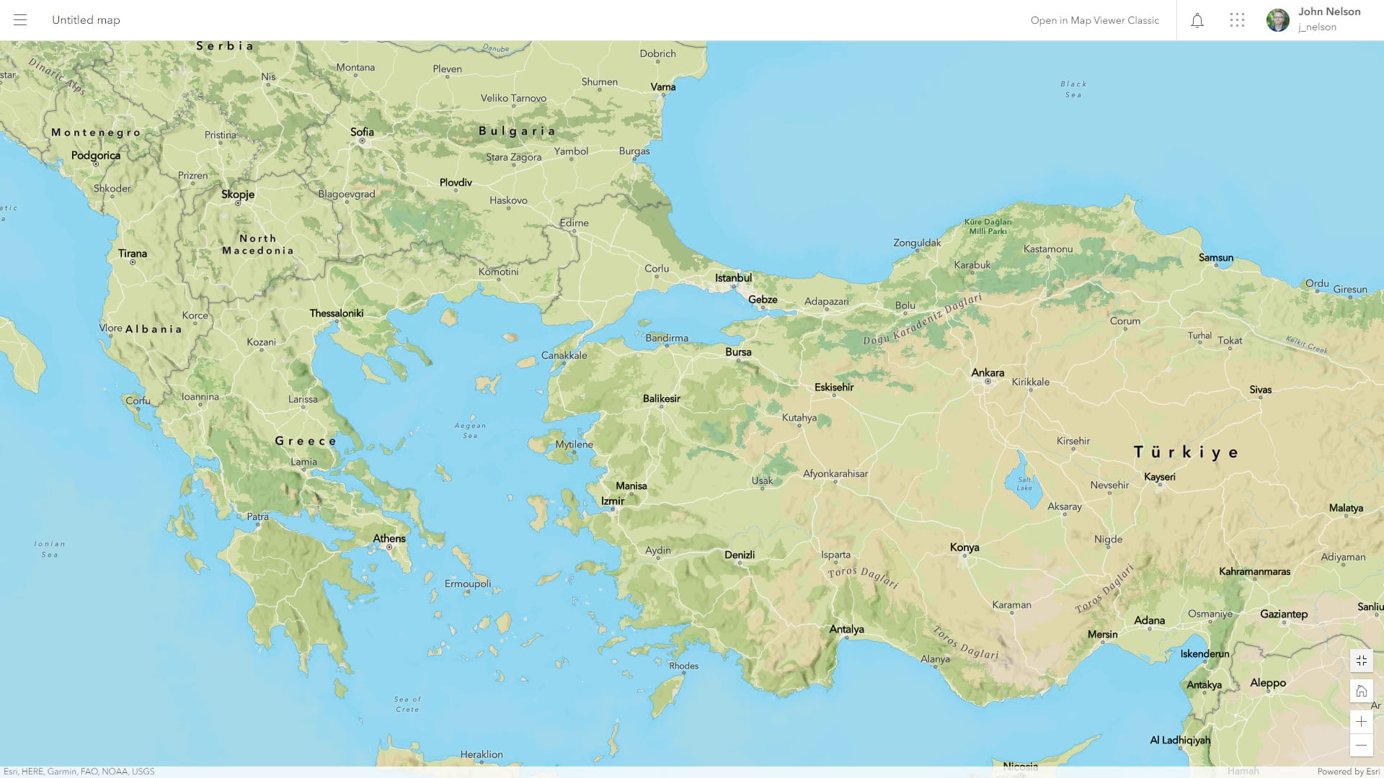Click the Esri, HERE, Garmin attribution text

pos(79,772)
